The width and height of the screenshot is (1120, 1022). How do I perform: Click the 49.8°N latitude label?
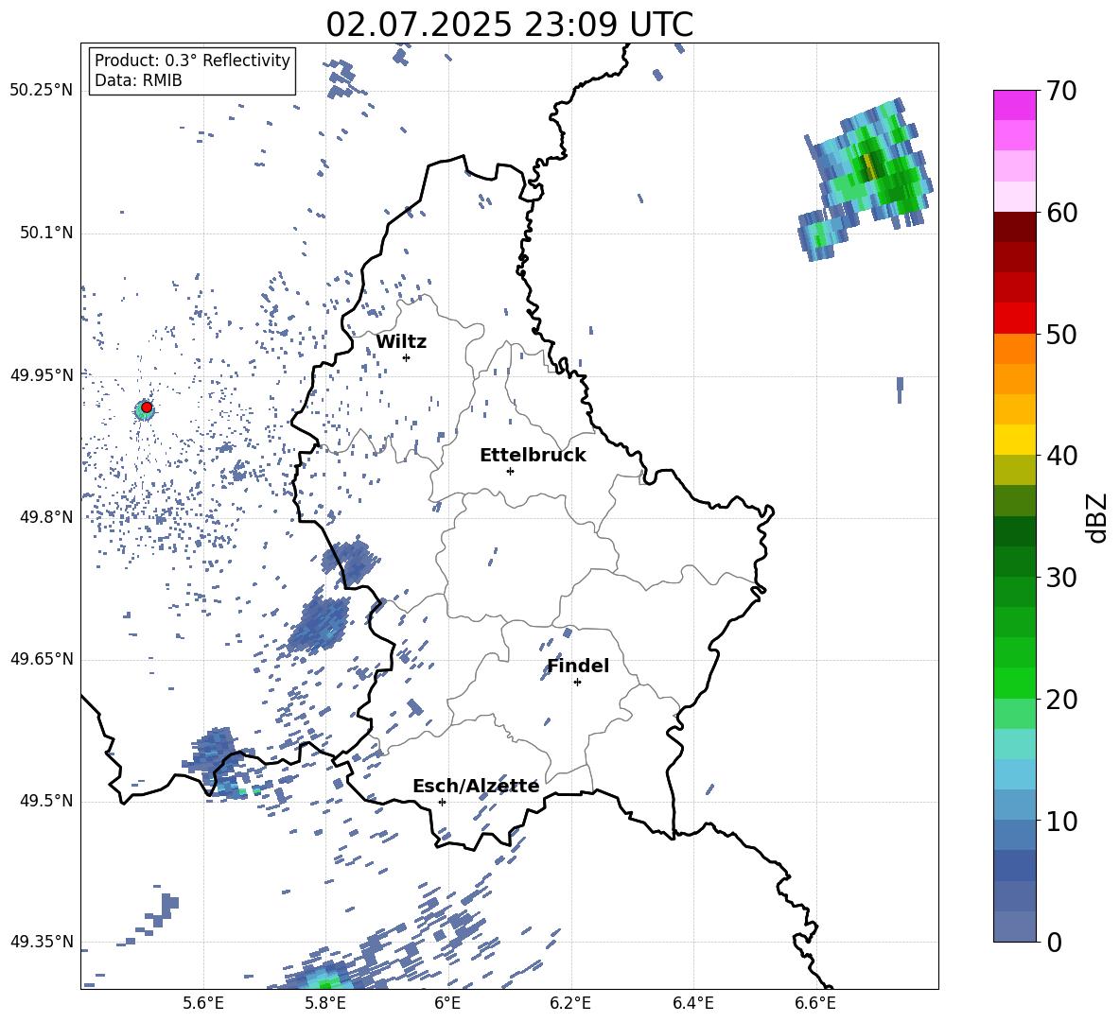tap(45, 517)
